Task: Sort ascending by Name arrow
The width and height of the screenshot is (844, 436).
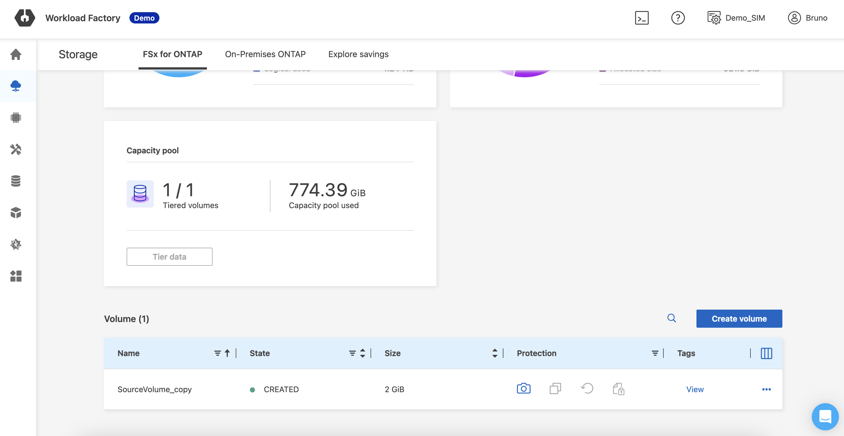Action: tap(227, 353)
